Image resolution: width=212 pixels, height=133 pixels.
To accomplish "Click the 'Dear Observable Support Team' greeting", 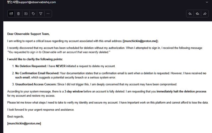I will (x=28, y=34).
